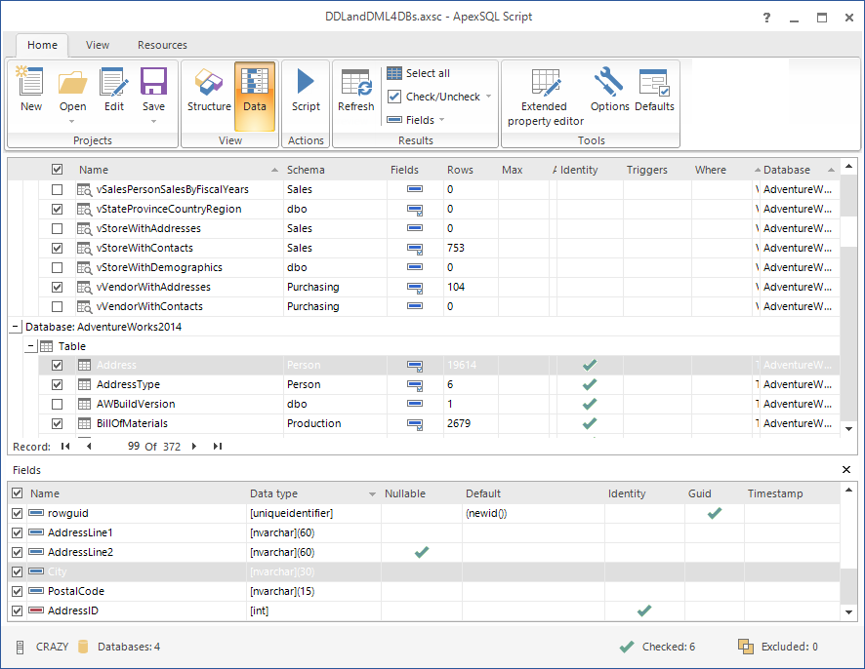Open the Save dropdown arrow
Image resolution: width=865 pixels, height=669 pixels.
[x=153, y=121]
